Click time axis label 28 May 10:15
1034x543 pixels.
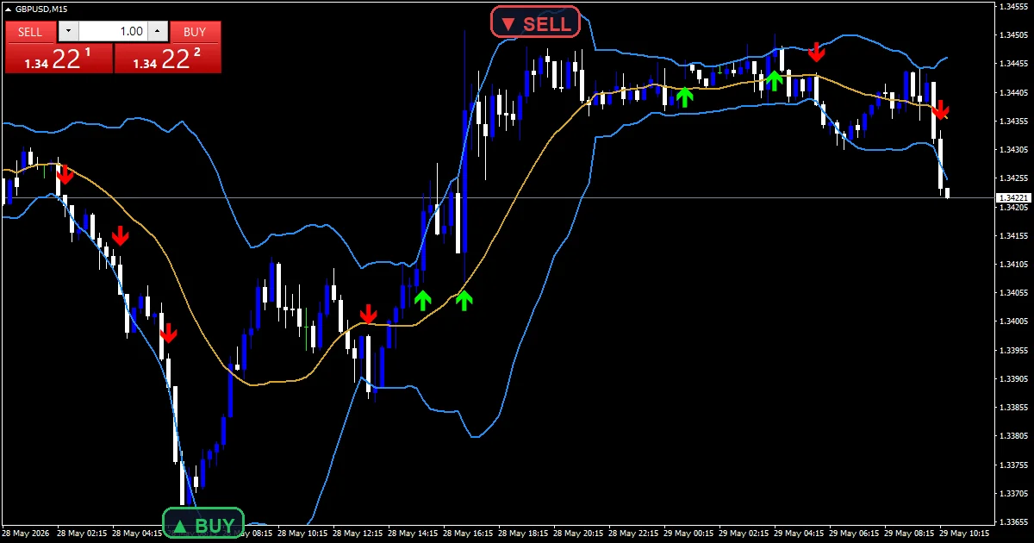[301, 534]
